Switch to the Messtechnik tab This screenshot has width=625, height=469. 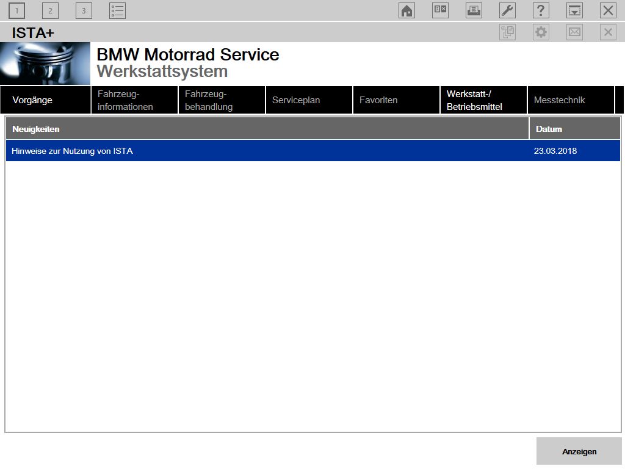(x=571, y=100)
